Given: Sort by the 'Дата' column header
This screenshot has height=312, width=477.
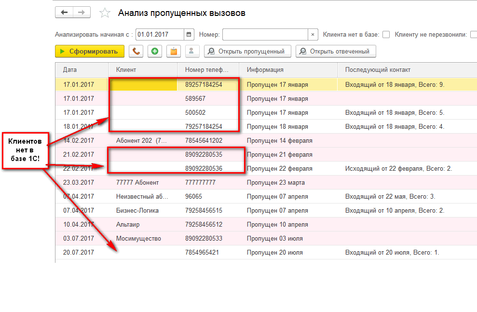Looking at the screenshot, I should click(70, 70).
